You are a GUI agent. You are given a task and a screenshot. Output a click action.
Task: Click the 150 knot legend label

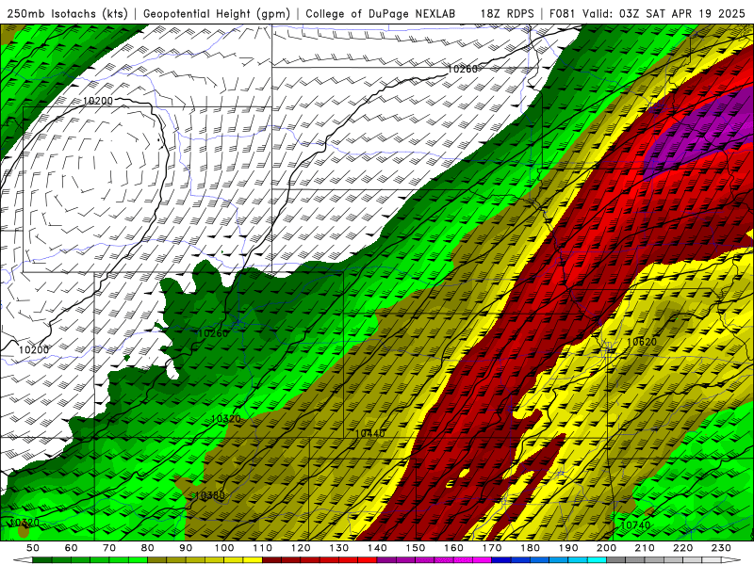click(x=416, y=548)
